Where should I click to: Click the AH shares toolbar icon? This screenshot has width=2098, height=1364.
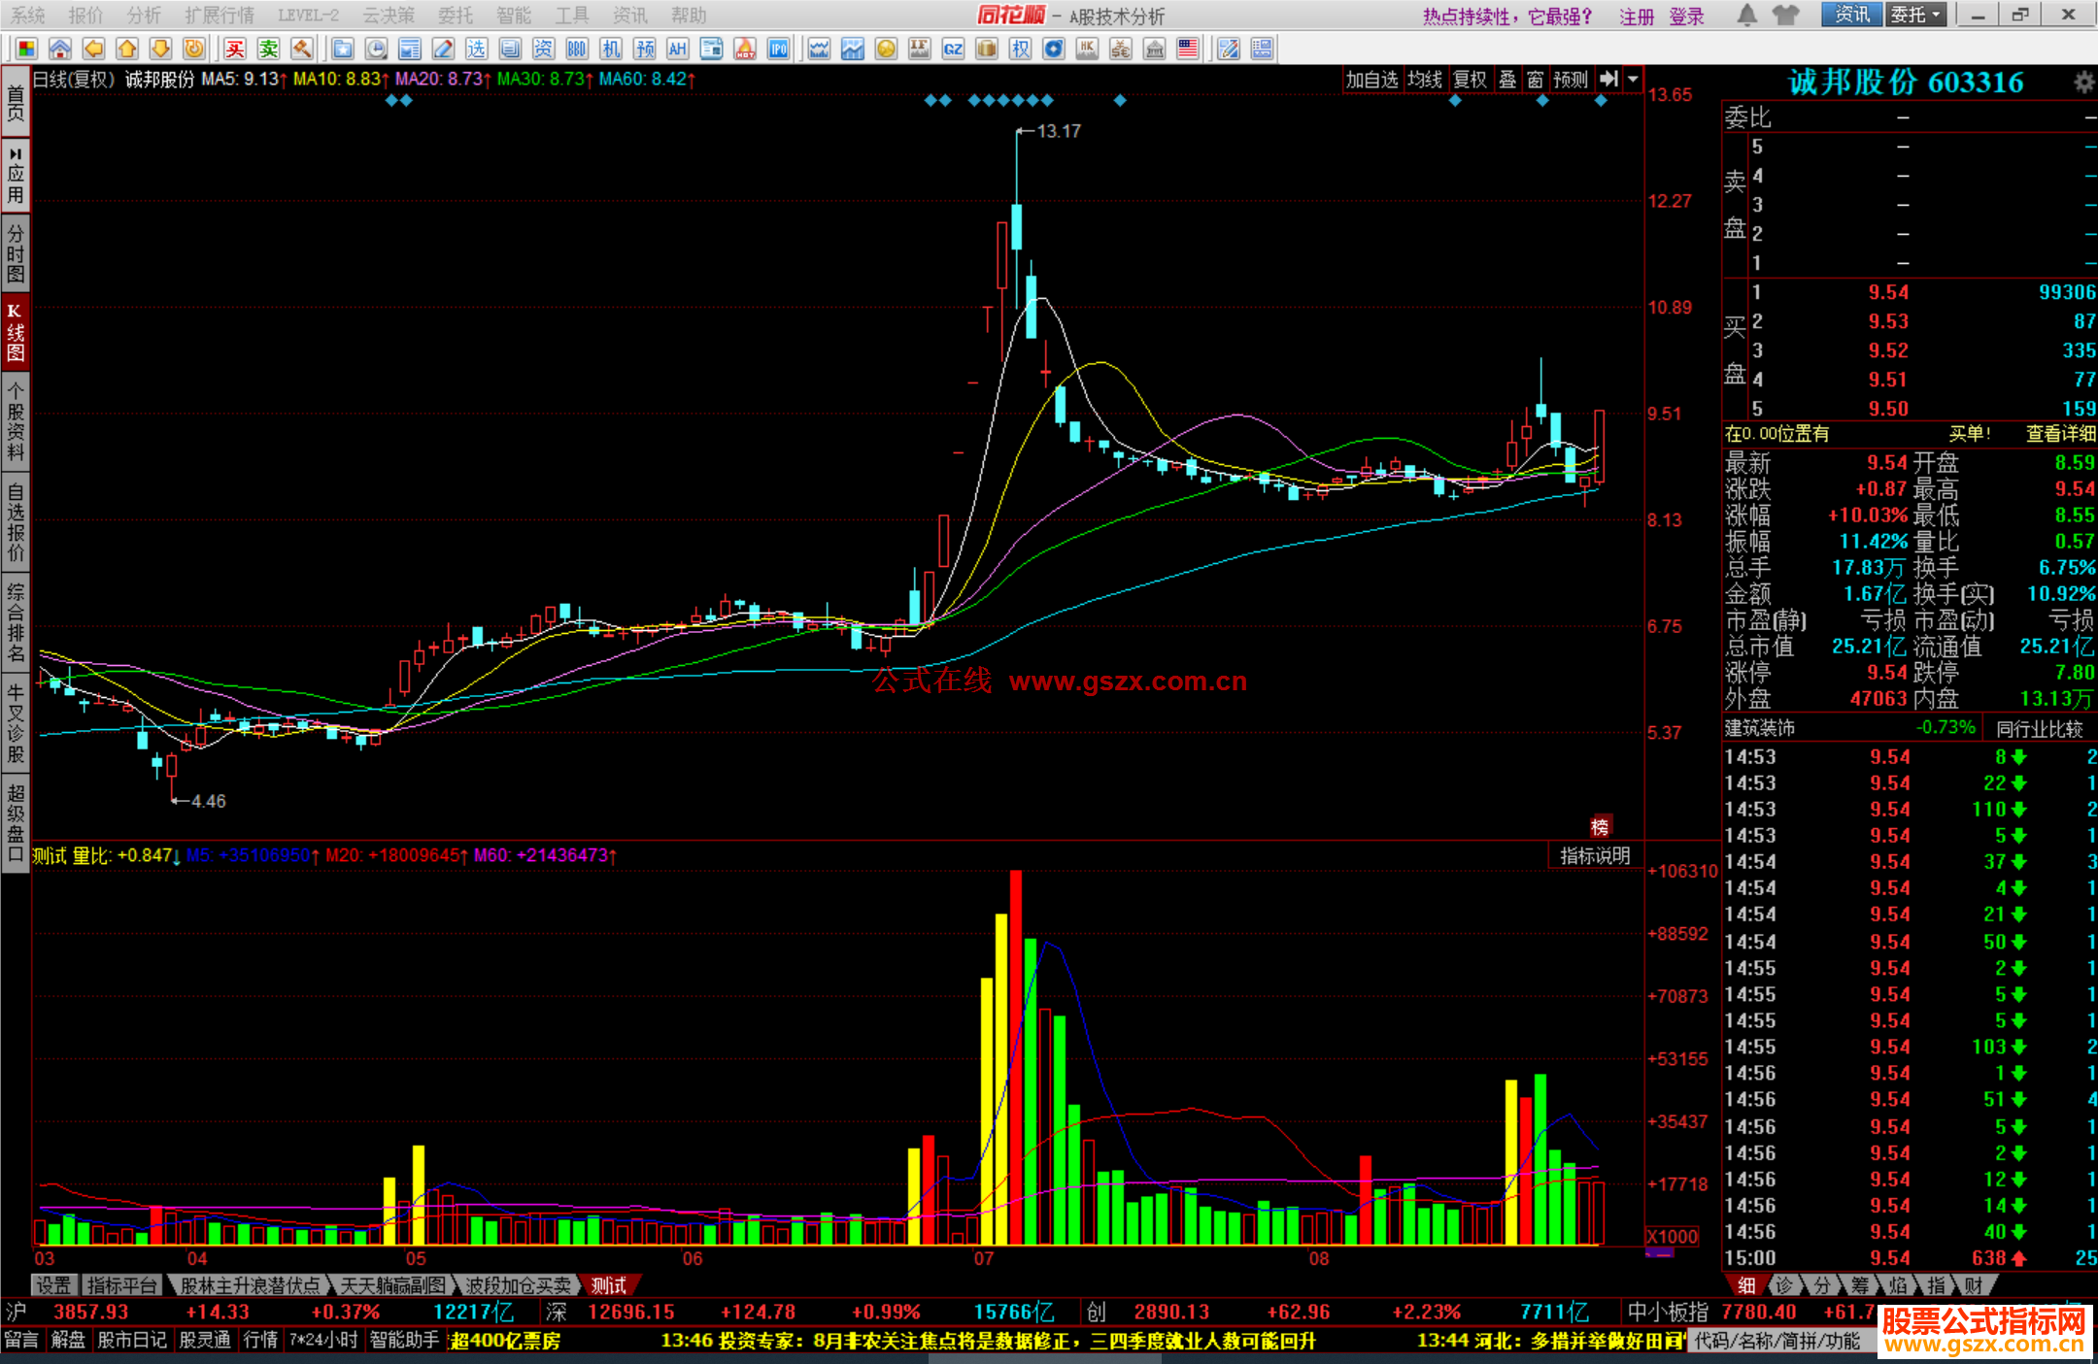coord(677,49)
